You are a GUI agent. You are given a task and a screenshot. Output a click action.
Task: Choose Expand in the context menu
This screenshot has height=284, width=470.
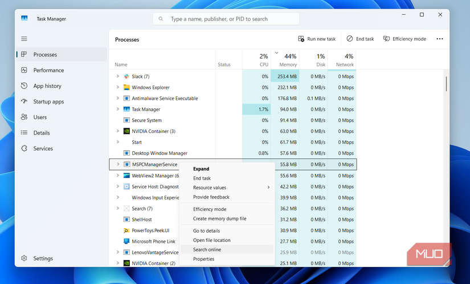(x=227, y=169)
